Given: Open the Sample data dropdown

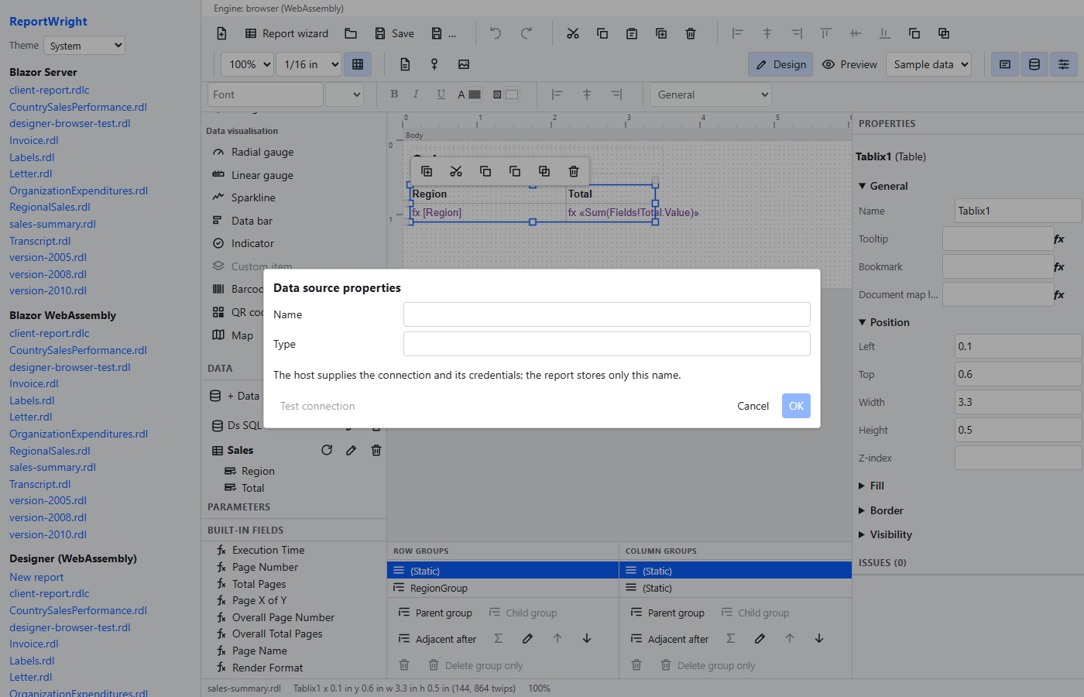Looking at the screenshot, I should (x=929, y=64).
